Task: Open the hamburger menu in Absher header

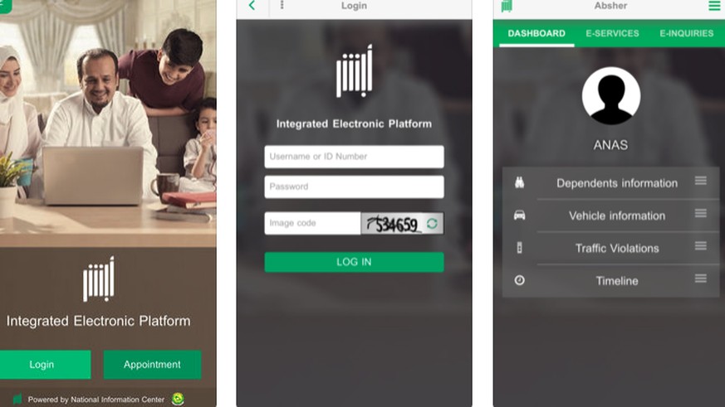Action: 714,6
